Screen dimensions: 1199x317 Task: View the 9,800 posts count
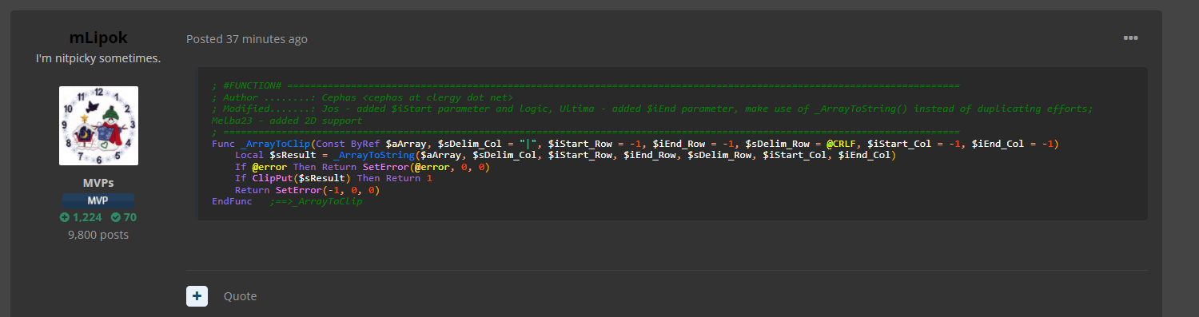pyautogui.click(x=98, y=235)
